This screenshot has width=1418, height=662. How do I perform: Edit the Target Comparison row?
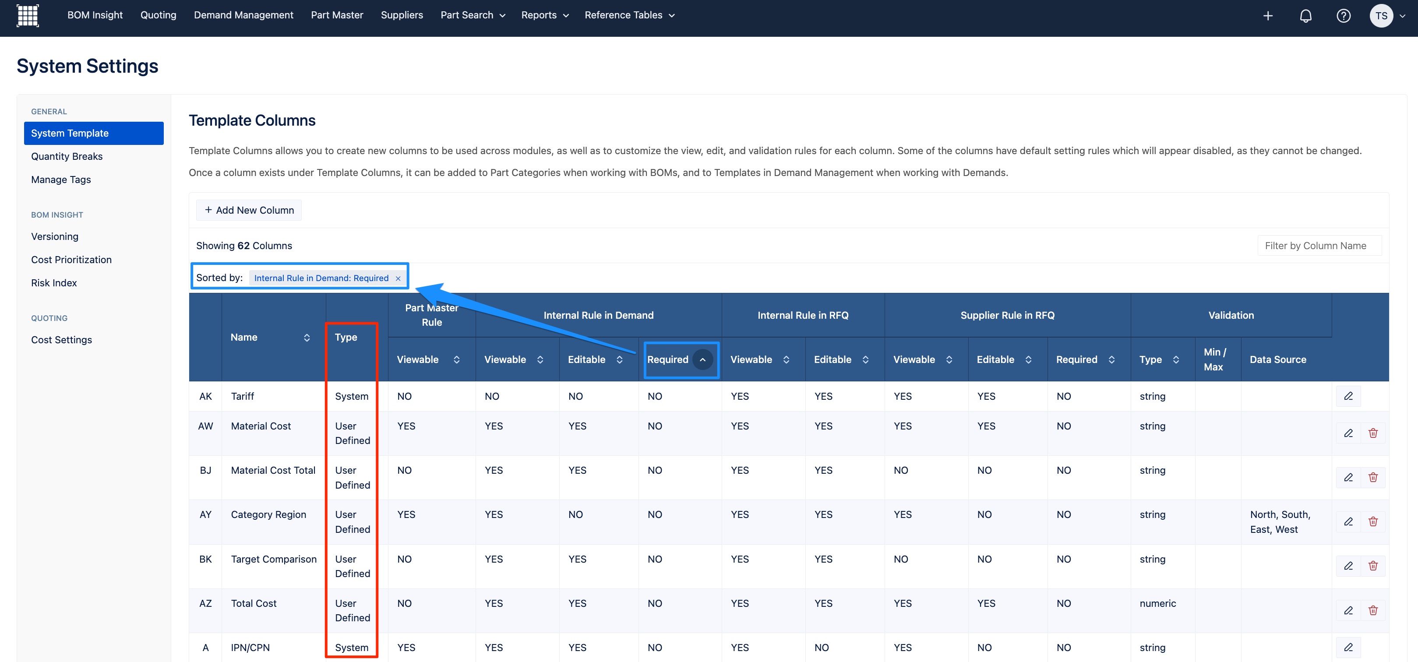pyautogui.click(x=1348, y=566)
